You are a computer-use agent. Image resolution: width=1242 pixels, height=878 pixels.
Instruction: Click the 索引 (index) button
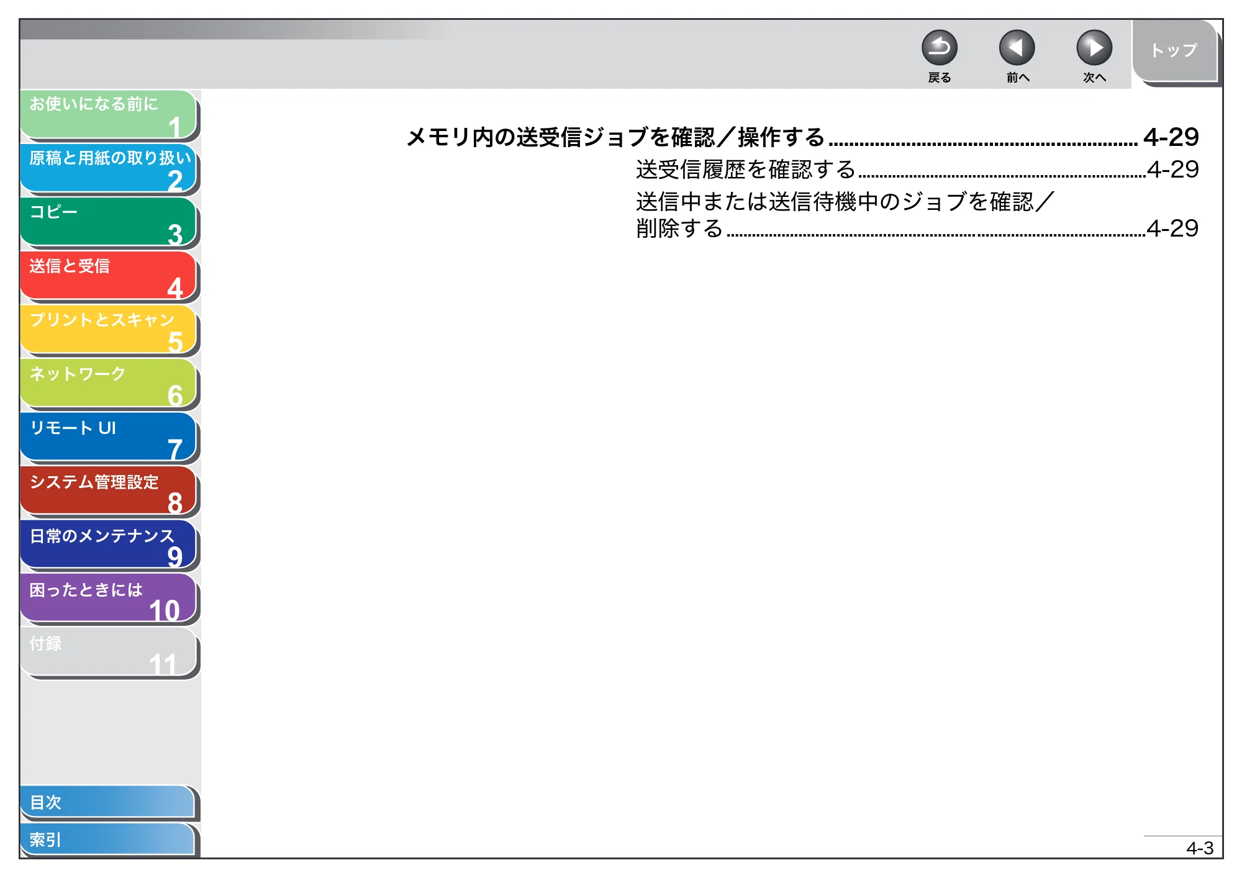108,840
